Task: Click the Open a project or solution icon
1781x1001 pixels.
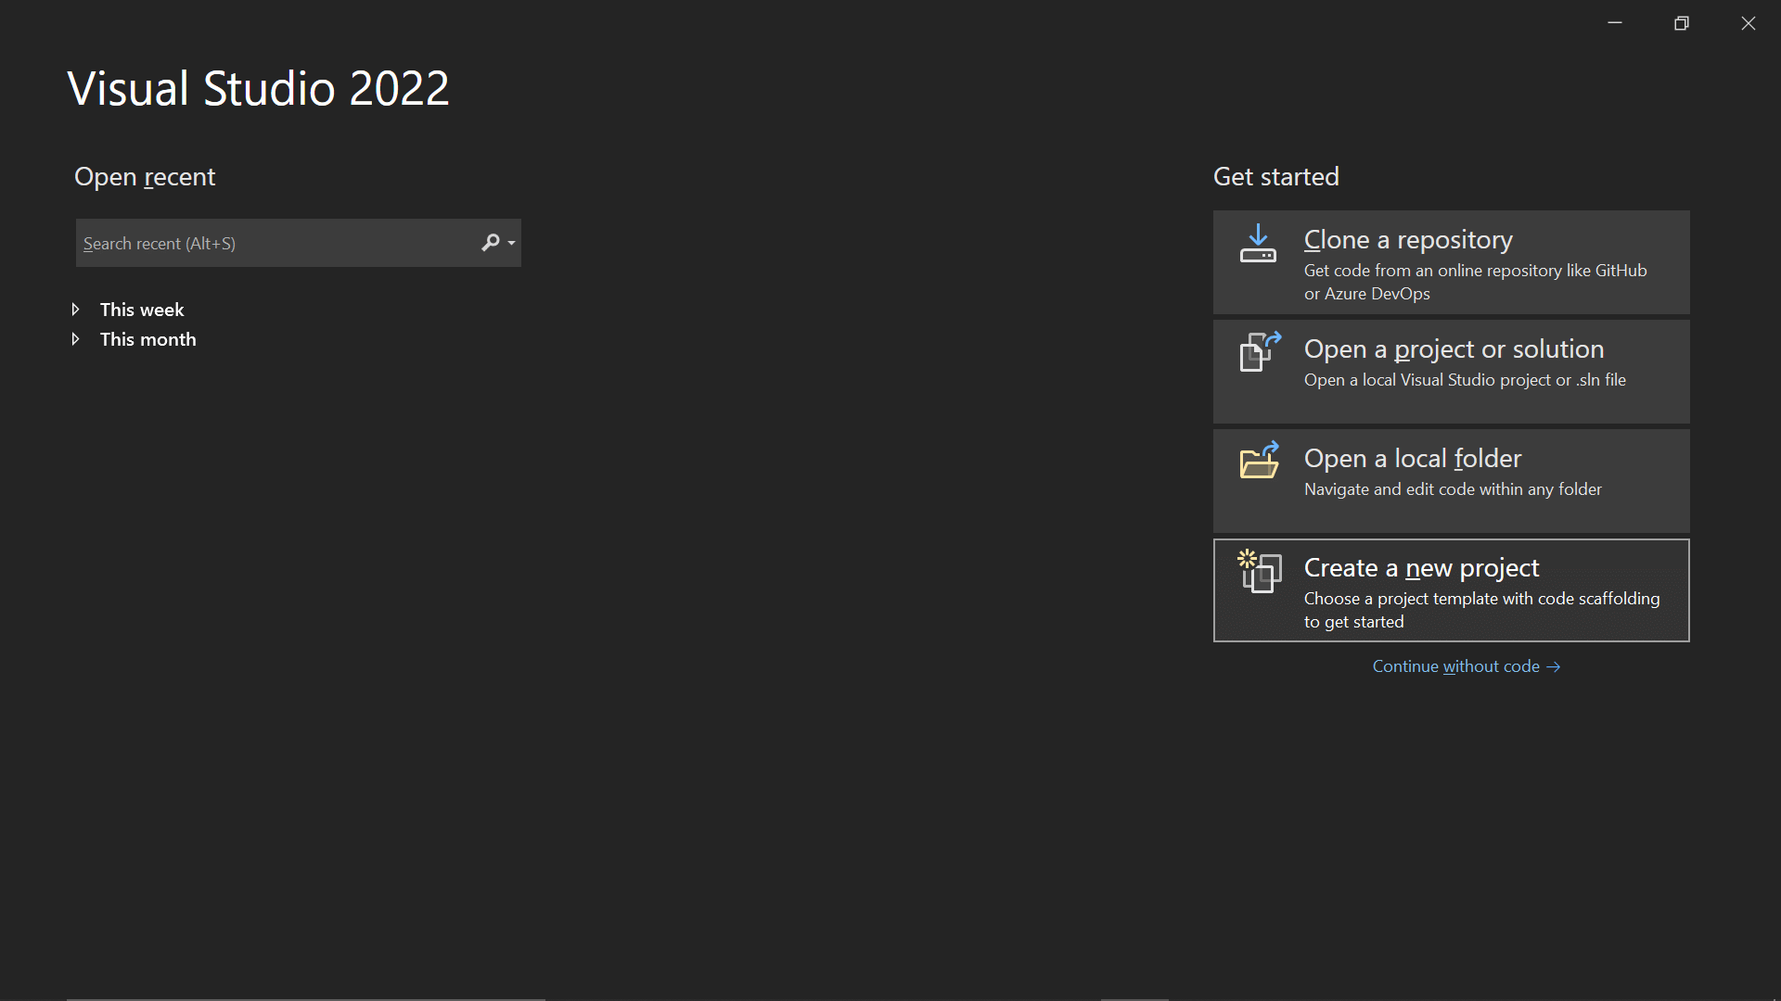Action: click(x=1259, y=353)
